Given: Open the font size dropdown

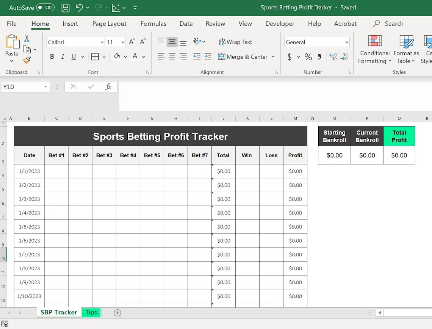Looking at the screenshot, I should (124, 42).
